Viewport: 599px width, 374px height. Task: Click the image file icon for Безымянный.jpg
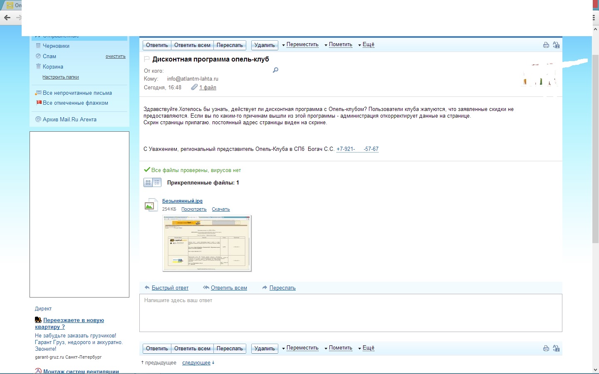[150, 205]
